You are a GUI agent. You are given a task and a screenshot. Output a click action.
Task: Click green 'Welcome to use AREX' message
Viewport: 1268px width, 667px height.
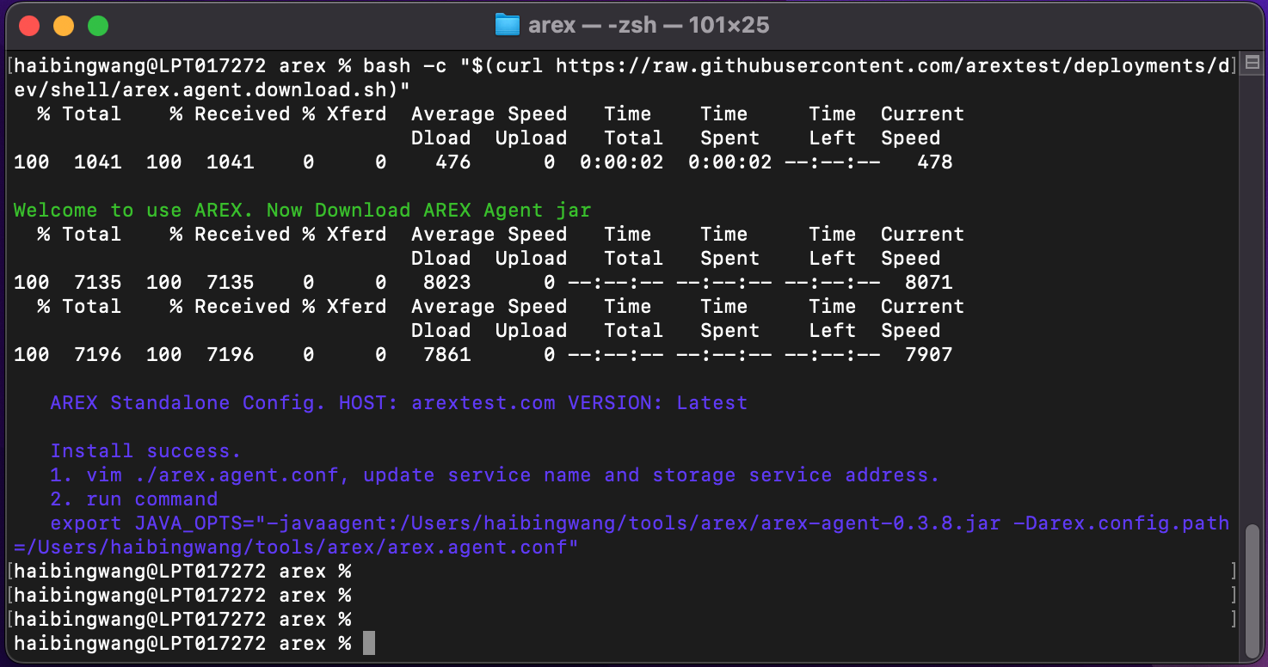pyautogui.click(x=303, y=210)
